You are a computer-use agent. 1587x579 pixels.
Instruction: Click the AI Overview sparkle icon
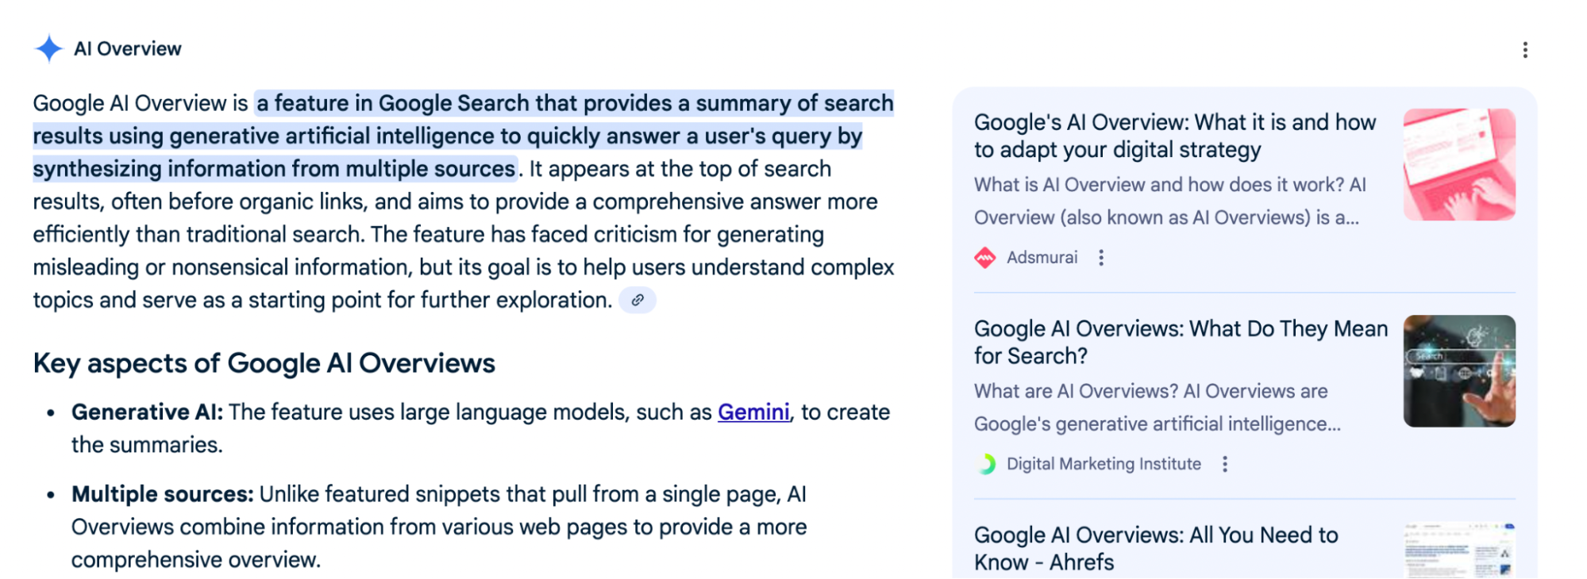[49, 48]
